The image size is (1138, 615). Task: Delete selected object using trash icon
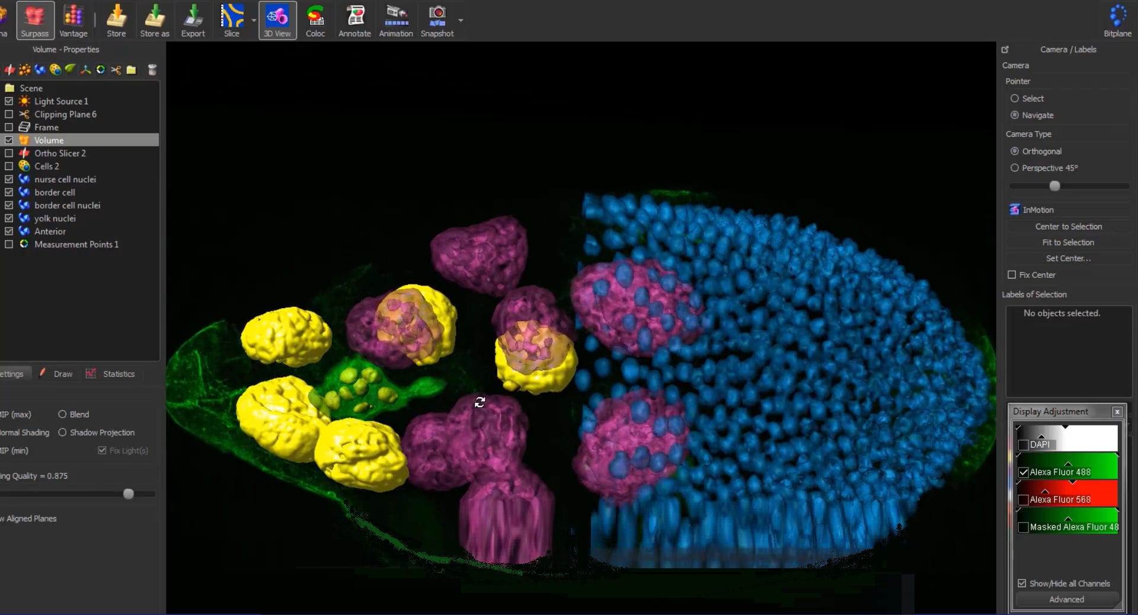click(152, 70)
